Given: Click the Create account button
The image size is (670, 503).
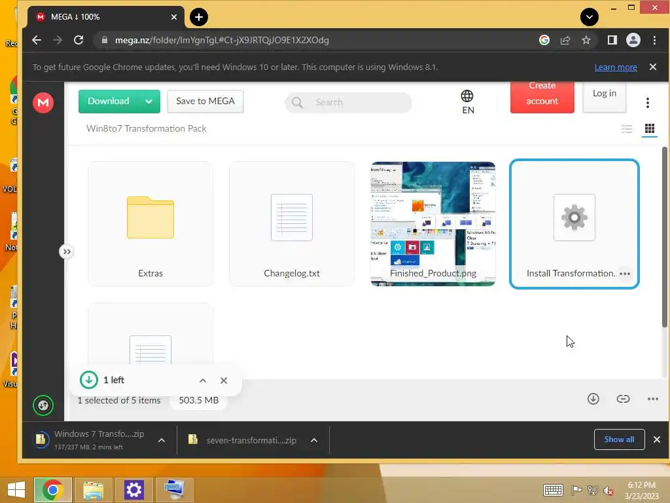Looking at the screenshot, I should pyautogui.click(x=542, y=98).
